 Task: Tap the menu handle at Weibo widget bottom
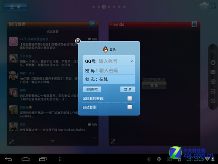pos(52,142)
